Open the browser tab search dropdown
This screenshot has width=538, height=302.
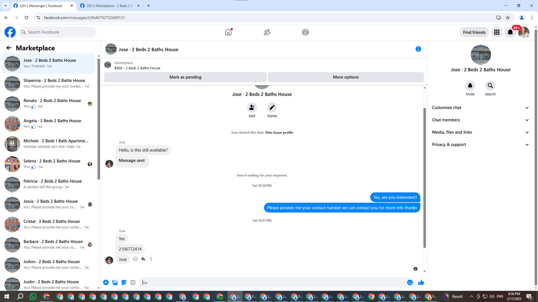[x=6, y=6]
